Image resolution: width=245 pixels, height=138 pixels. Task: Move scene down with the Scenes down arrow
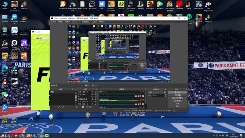pos(63,107)
